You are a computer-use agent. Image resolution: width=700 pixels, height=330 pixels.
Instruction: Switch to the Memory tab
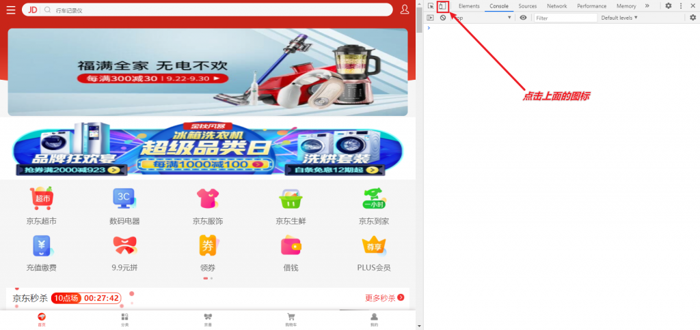coord(626,6)
